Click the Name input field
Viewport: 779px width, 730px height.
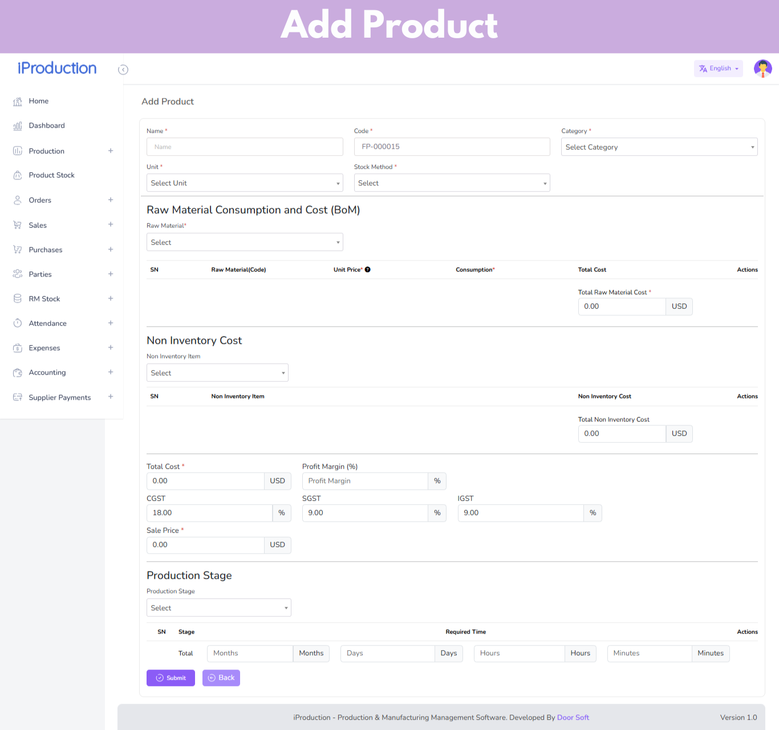click(244, 147)
